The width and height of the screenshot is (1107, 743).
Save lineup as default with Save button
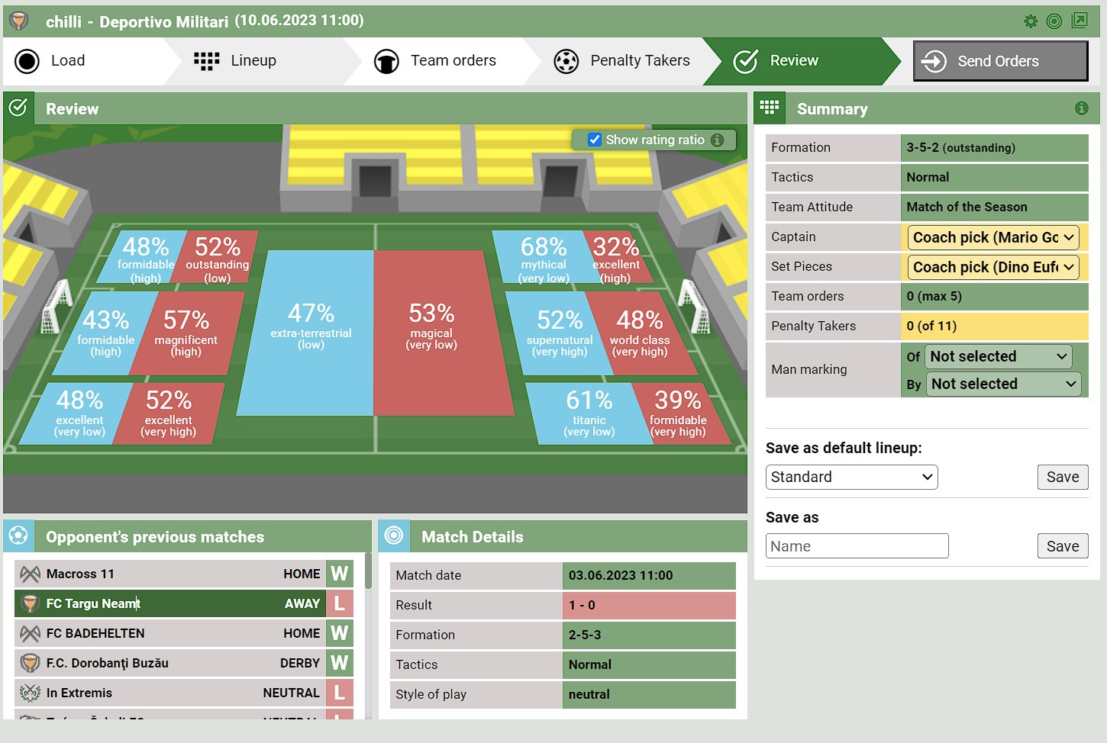click(x=1063, y=477)
